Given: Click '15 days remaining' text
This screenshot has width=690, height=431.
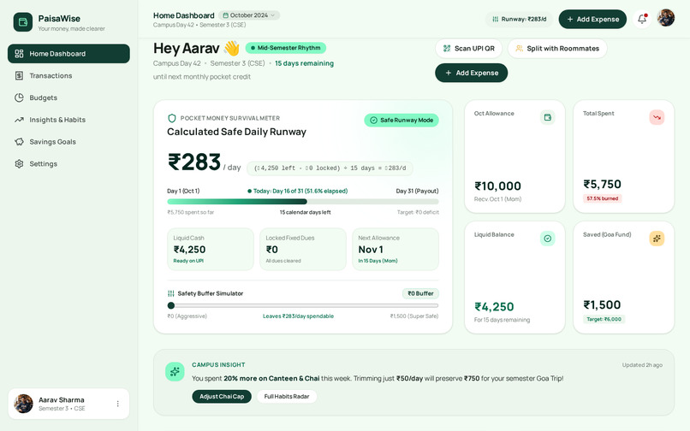Looking at the screenshot, I should tap(304, 63).
